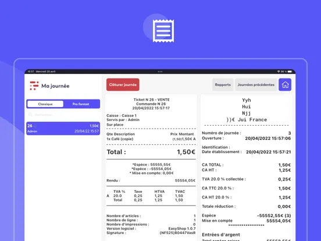
Task: Click the three dots in status bar
Action: point(160,72)
